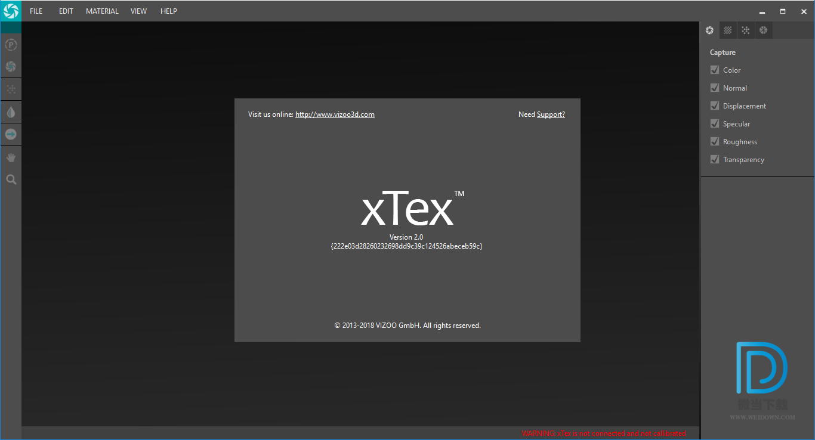Viewport: 815px width, 440px height.
Task: Open the checkerboard panel tab
Action: click(728, 30)
